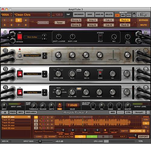Click the record button in the transport
Viewport: 151px width, 151px height.
103,137
